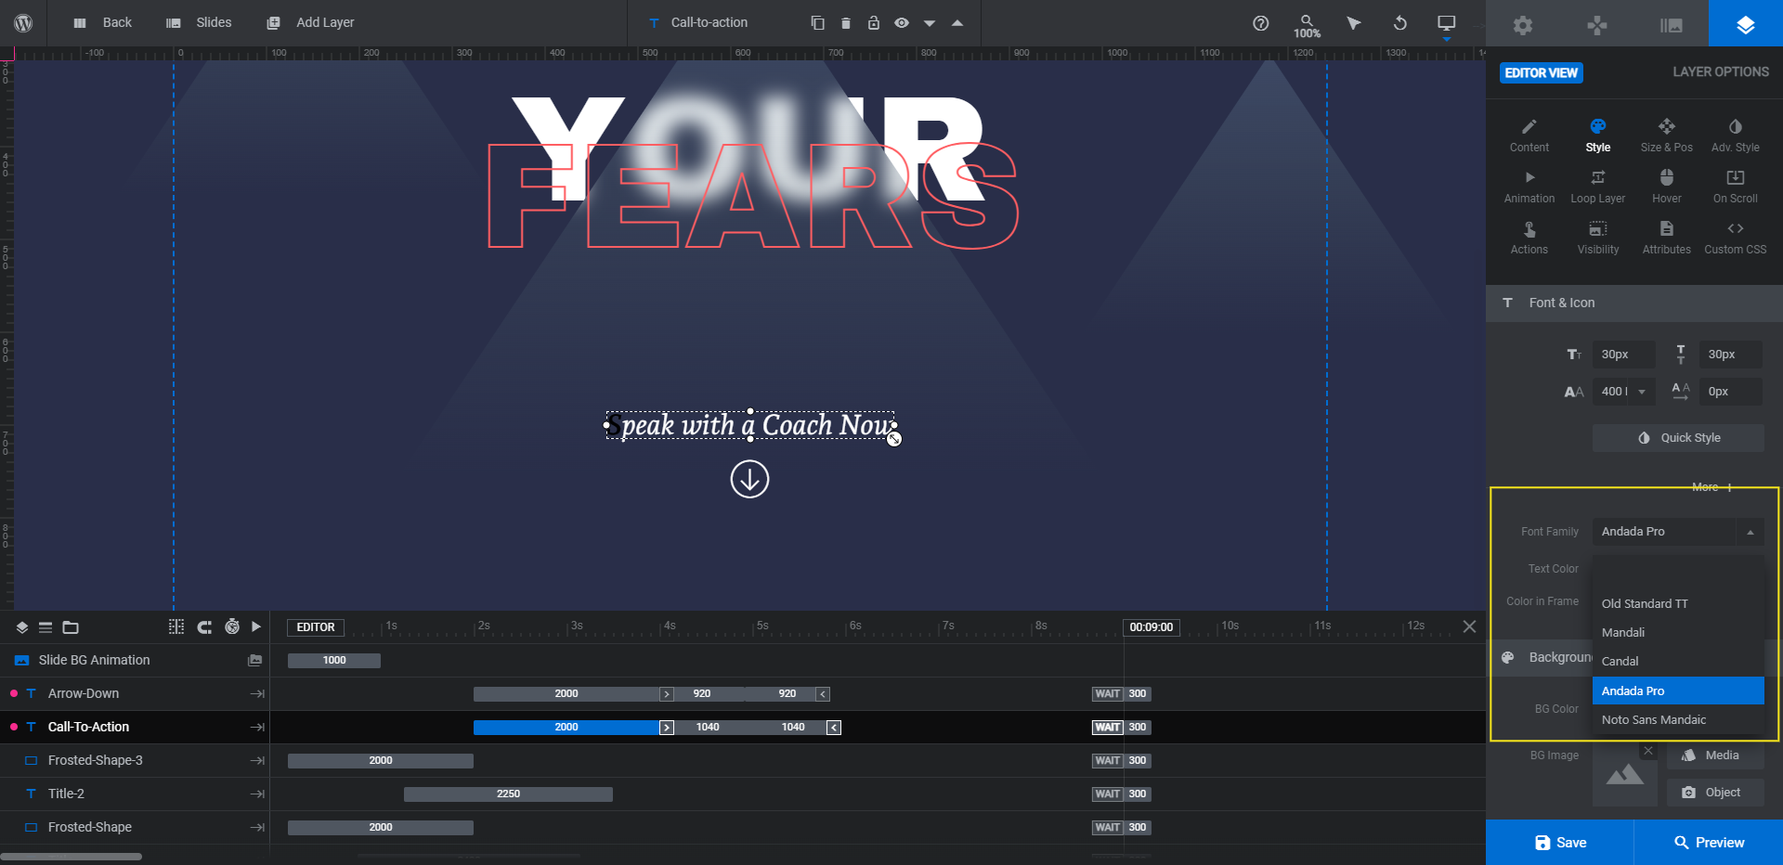Image resolution: width=1783 pixels, height=865 pixels.
Task: Open the WordPress logo menu
Action: coord(23,23)
